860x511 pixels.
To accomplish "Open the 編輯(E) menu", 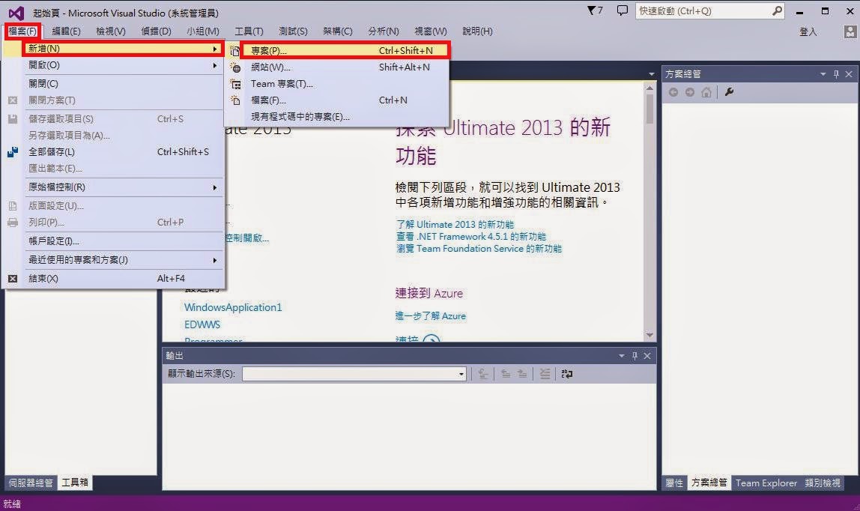I will 66,31.
